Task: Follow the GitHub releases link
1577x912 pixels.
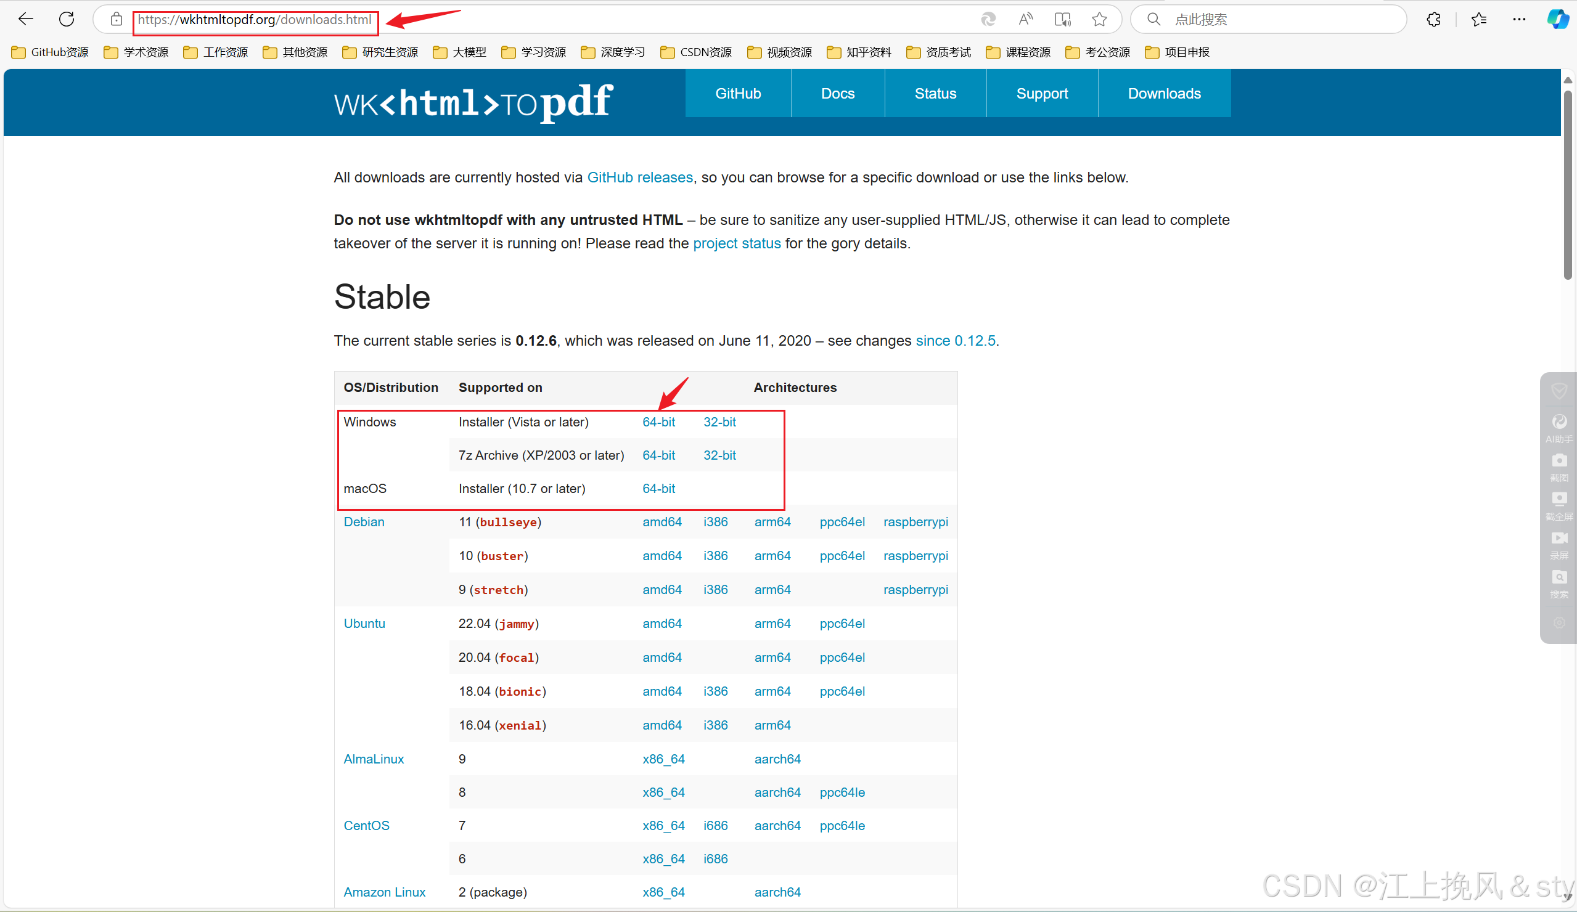Action: click(639, 177)
